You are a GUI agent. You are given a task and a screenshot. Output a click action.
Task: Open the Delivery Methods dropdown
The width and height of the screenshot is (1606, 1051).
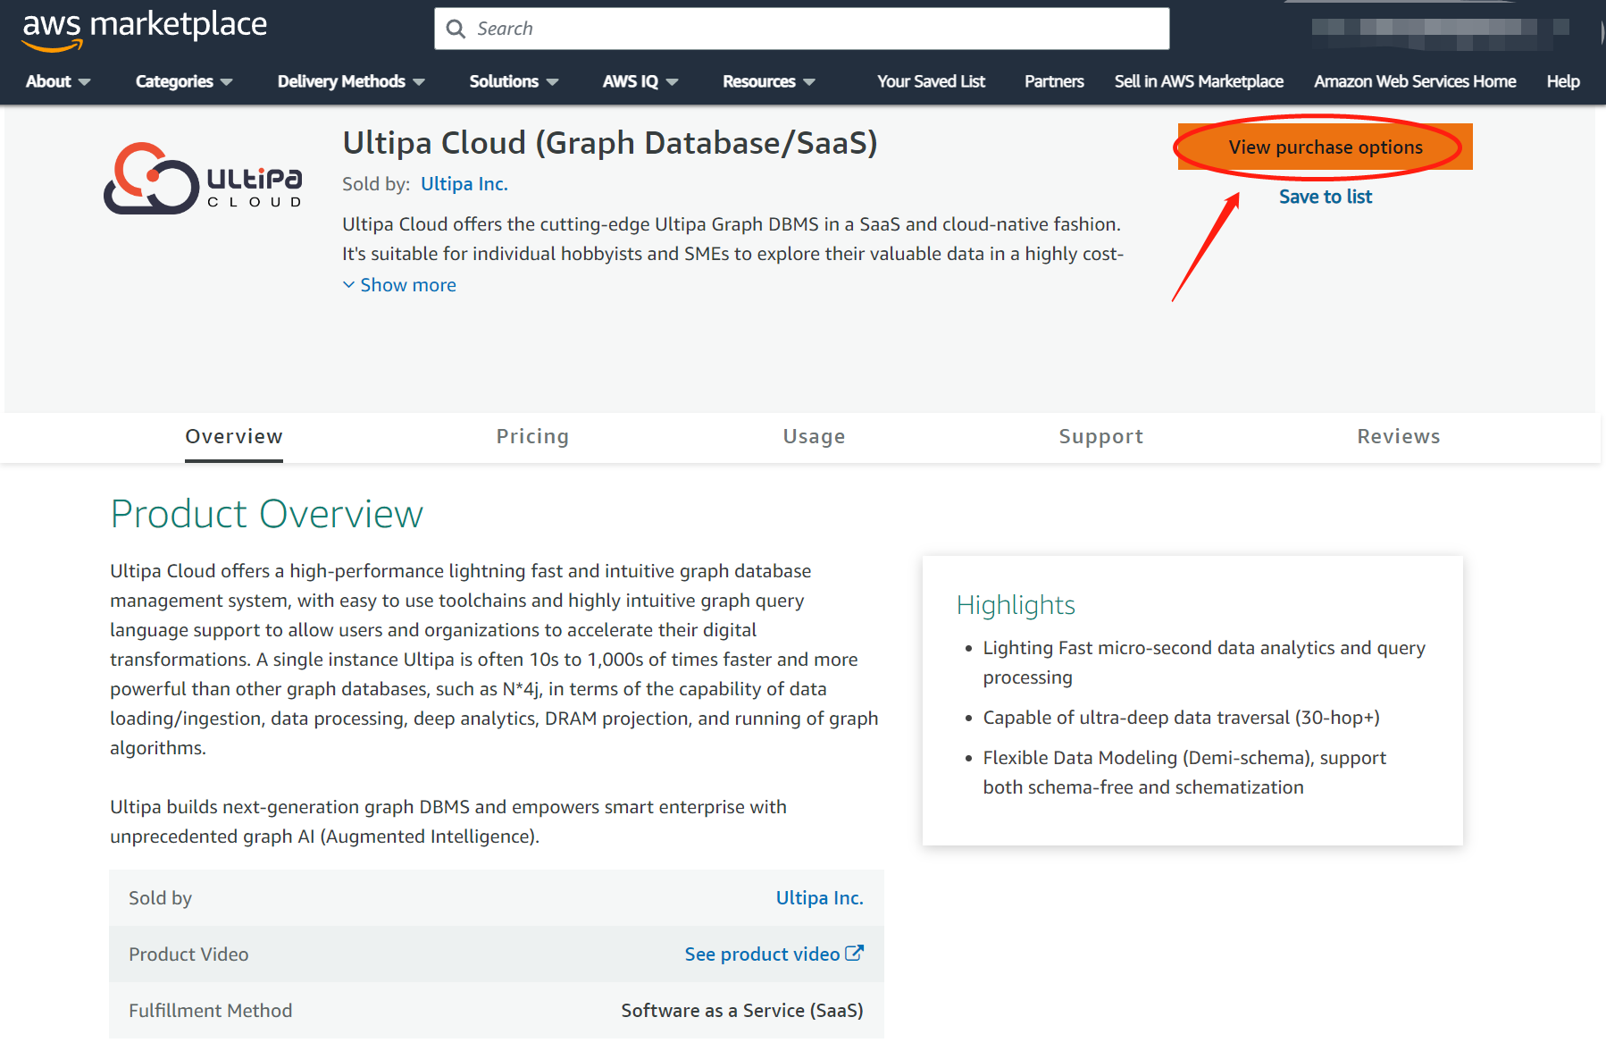pos(351,81)
